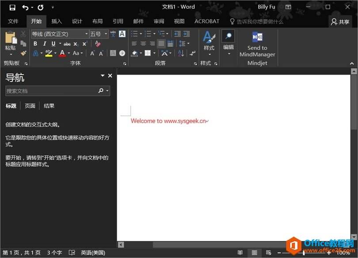Apply numbered list formatting

[148, 34]
